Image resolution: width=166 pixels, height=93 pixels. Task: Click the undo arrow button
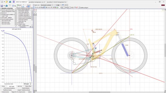[x=63, y=5]
